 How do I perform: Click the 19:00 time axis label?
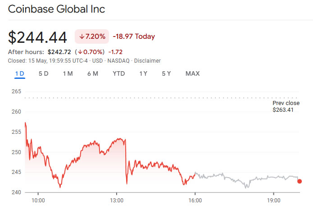coord(274,200)
